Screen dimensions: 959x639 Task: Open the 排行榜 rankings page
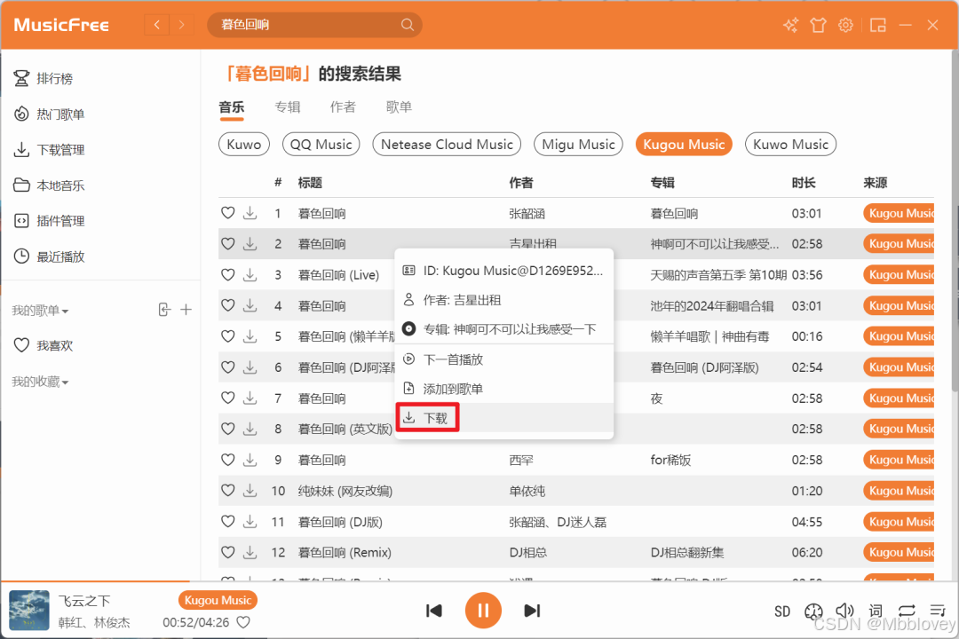(44, 78)
